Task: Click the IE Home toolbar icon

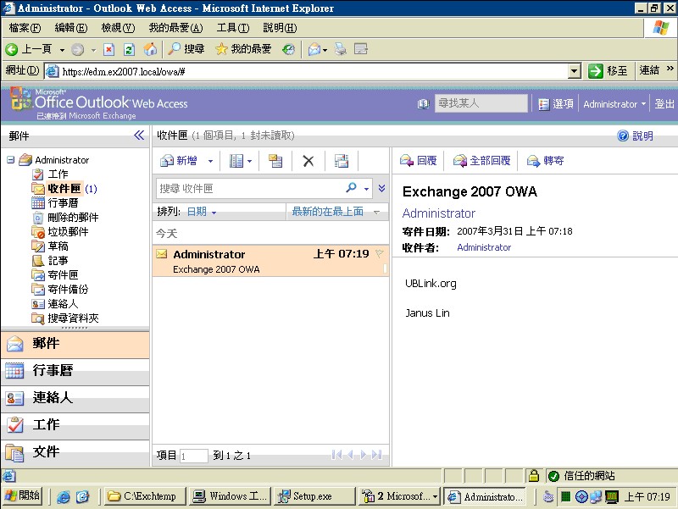Action: tap(150, 49)
